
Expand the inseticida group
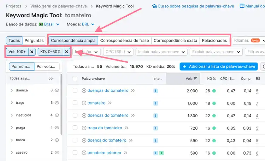click(12, 115)
